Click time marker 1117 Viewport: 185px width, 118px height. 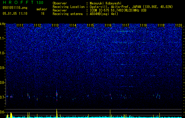126,25
